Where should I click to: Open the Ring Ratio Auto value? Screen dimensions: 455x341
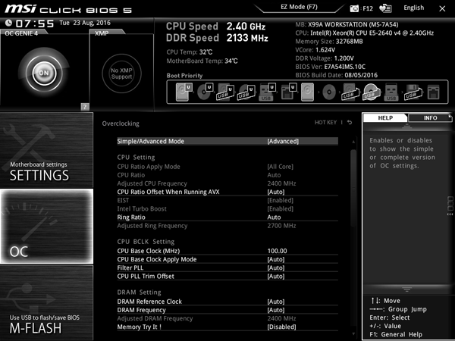[x=274, y=217]
